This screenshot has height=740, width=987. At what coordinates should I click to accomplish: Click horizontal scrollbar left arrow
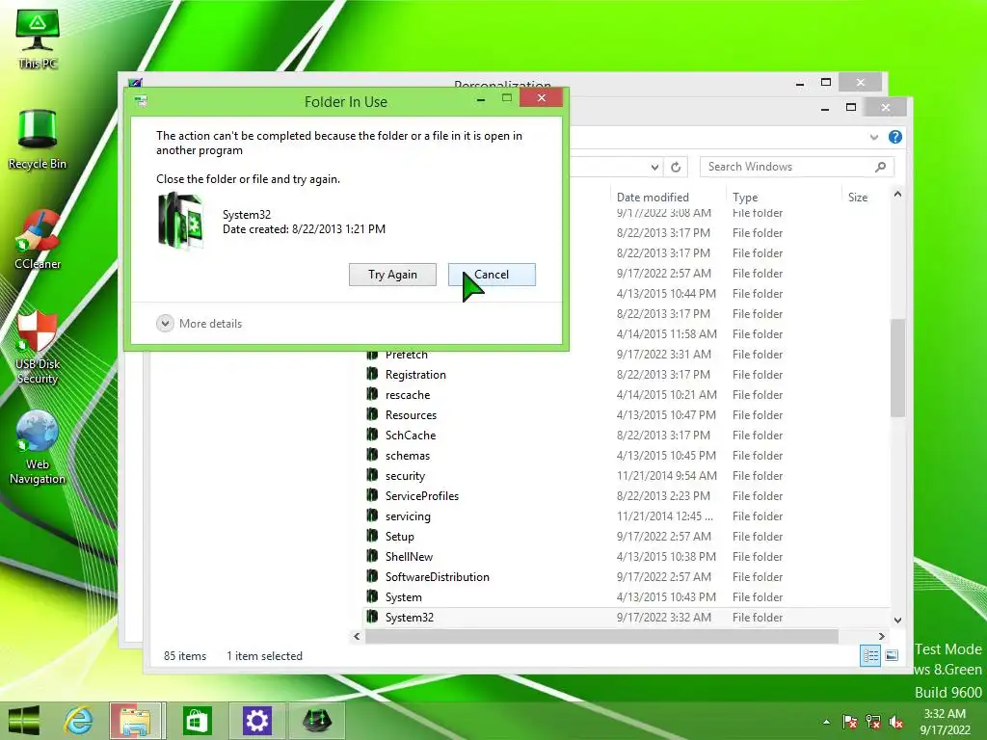coord(357,636)
